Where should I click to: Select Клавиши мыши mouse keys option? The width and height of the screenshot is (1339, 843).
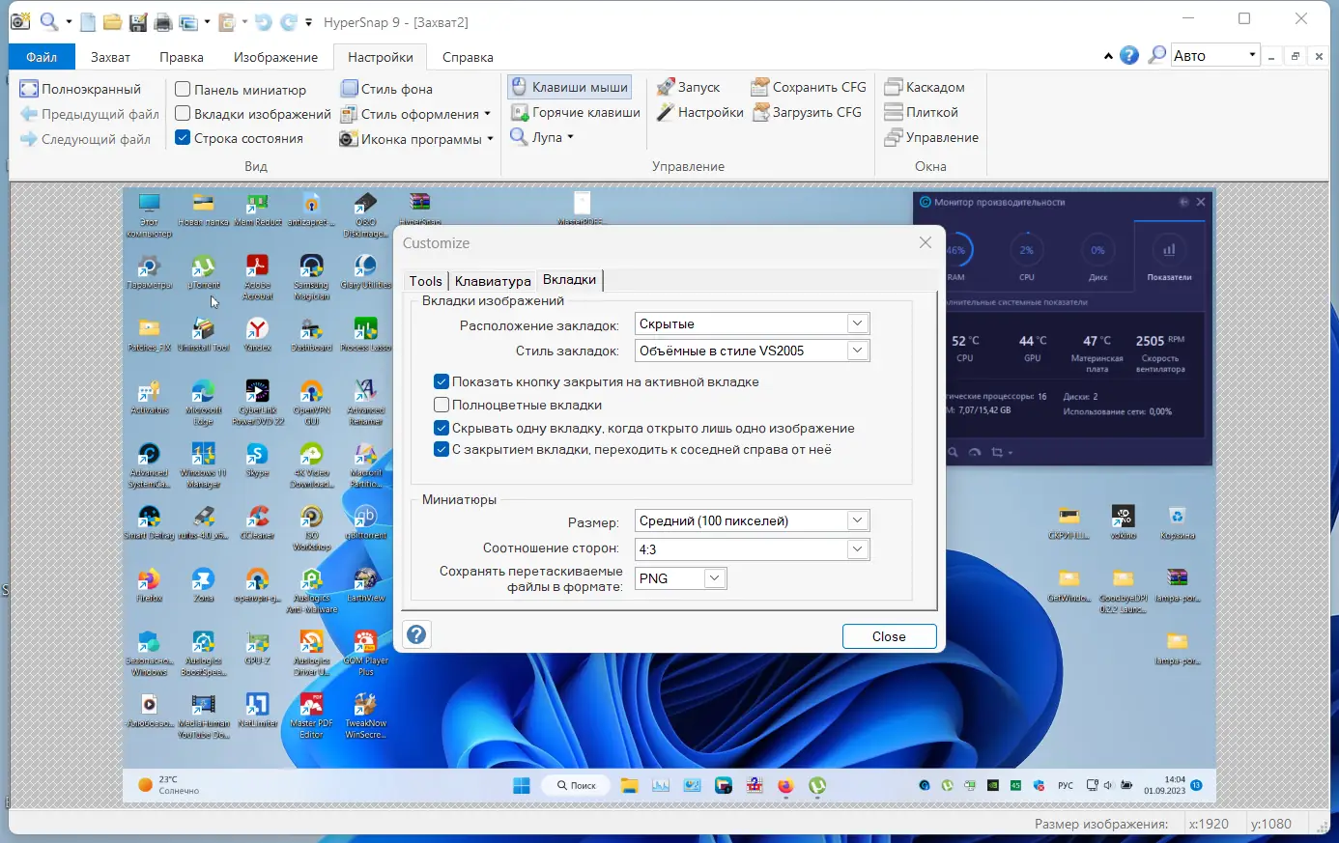click(x=569, y=87)
